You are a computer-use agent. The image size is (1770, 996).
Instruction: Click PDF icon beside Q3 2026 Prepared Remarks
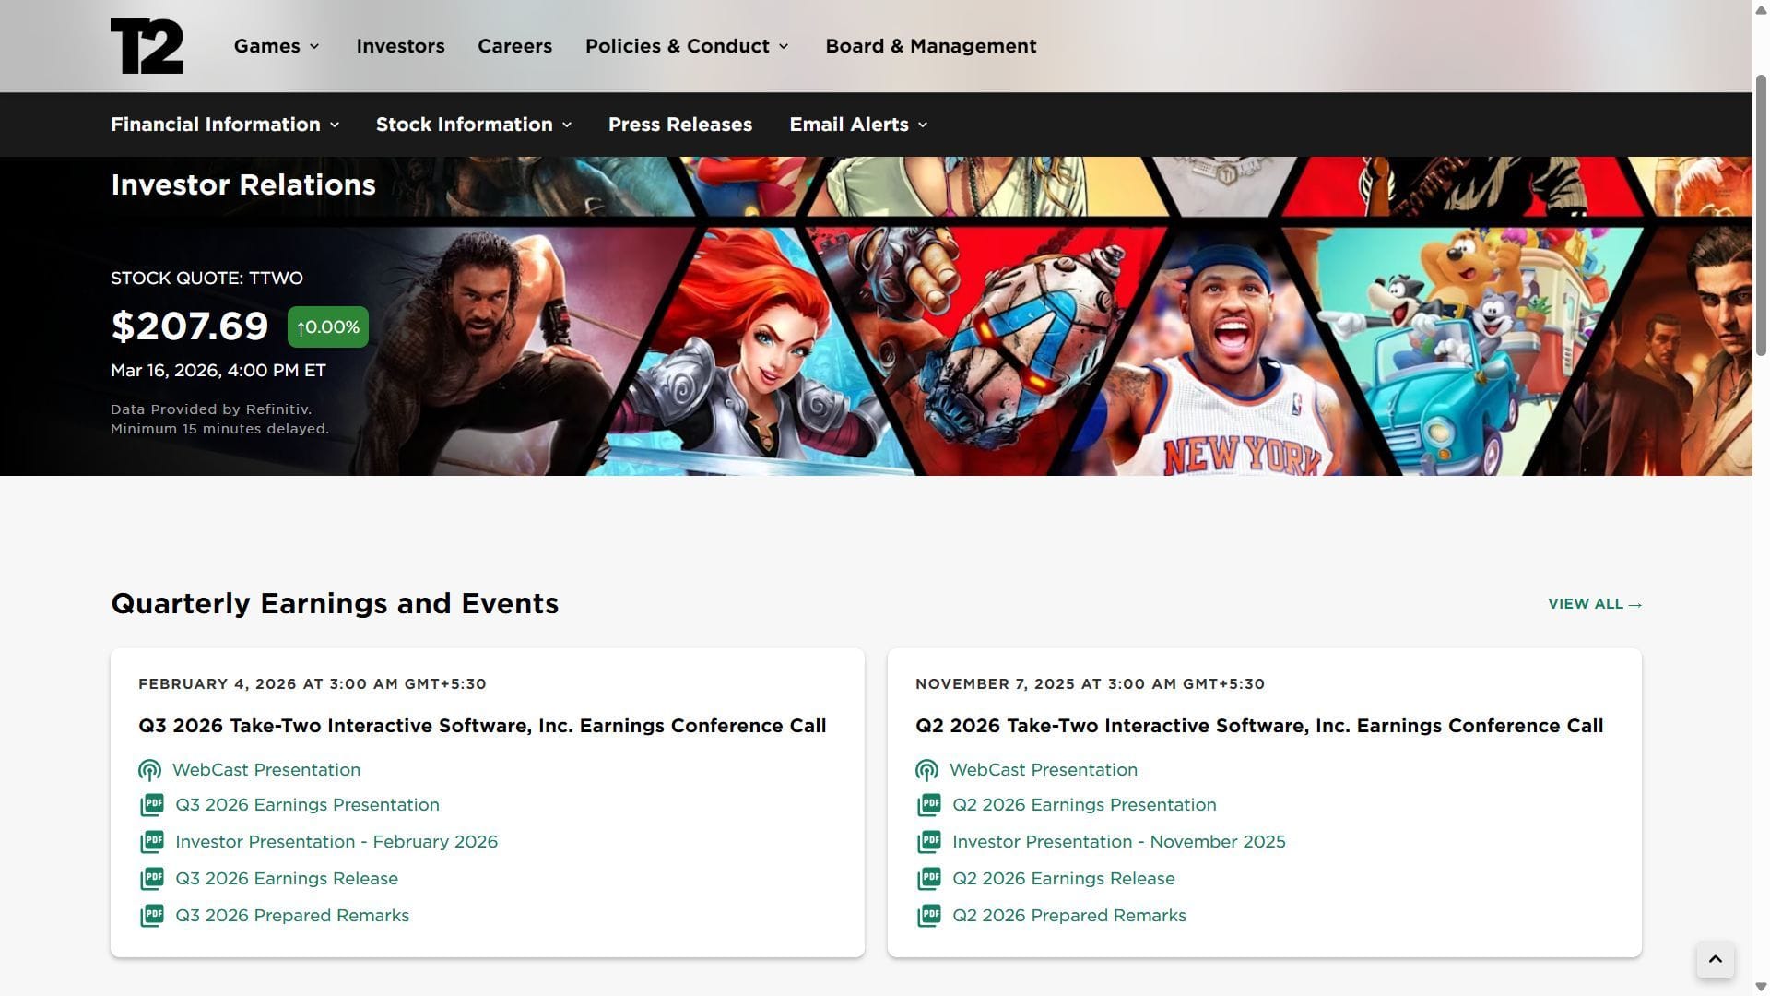coord(152,916)
